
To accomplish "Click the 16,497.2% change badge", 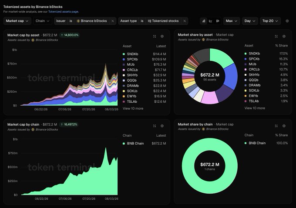I will (69, 124).
